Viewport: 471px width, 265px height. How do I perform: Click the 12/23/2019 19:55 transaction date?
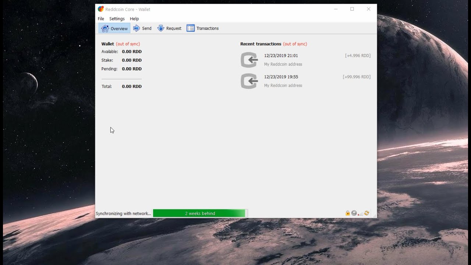click(281, 77)
